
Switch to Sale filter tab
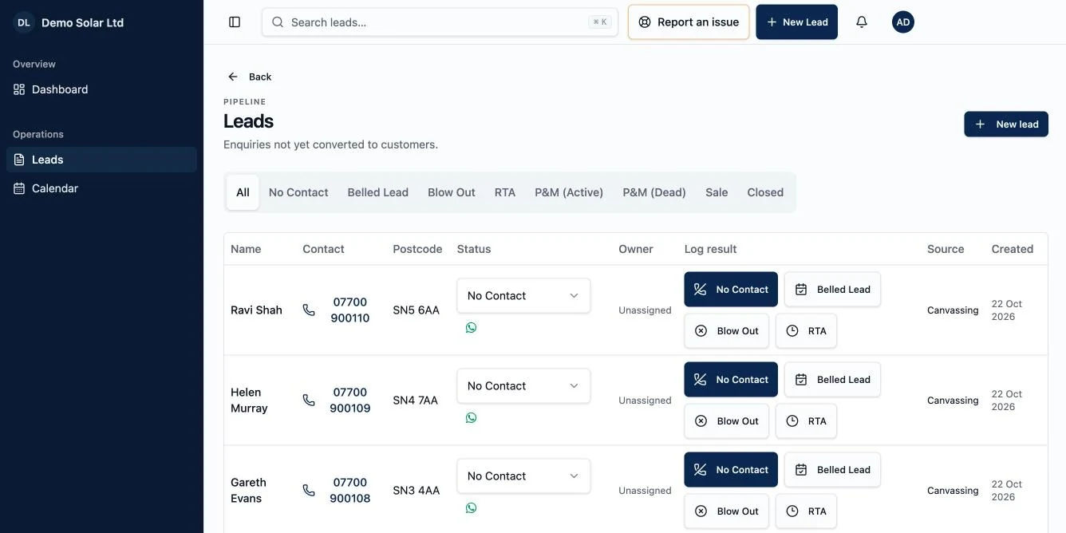717,192
